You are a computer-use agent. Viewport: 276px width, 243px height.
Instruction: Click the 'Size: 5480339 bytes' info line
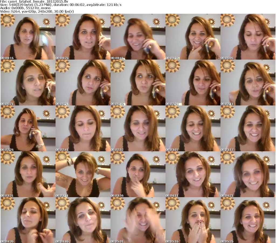point(61,5)
